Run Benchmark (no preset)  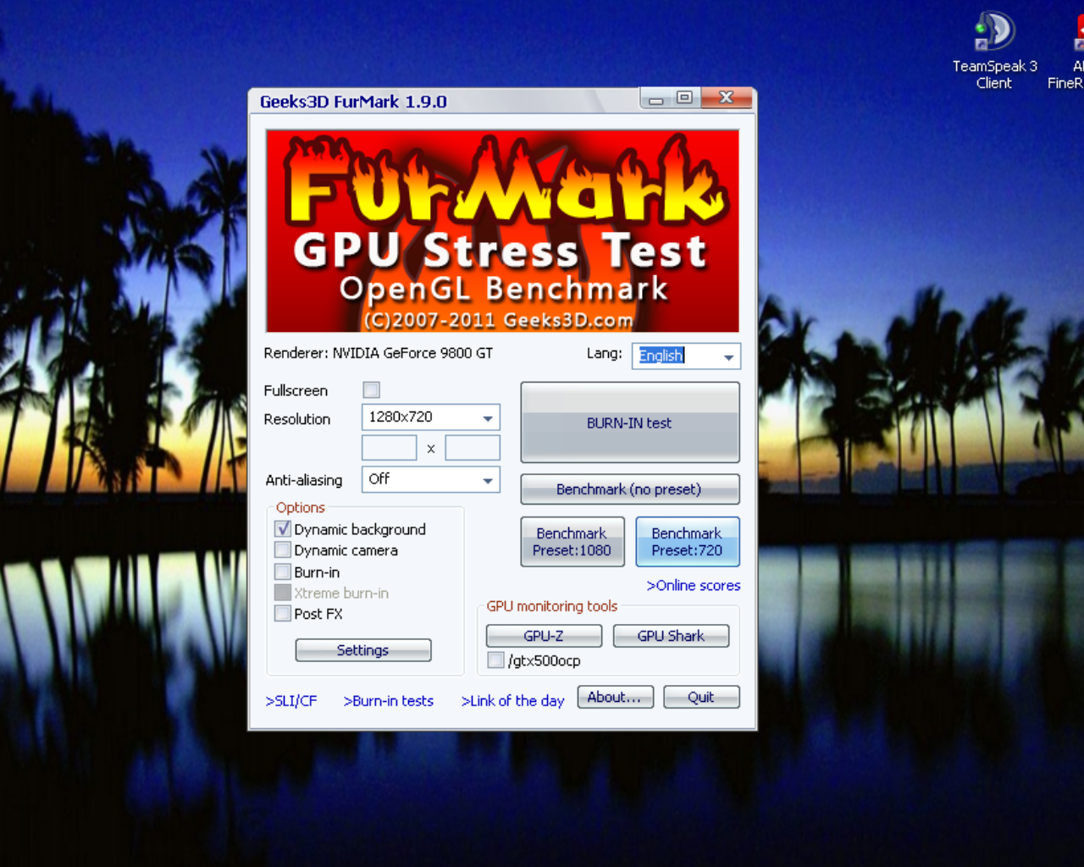pyautogui.click(x=629, y=489)
